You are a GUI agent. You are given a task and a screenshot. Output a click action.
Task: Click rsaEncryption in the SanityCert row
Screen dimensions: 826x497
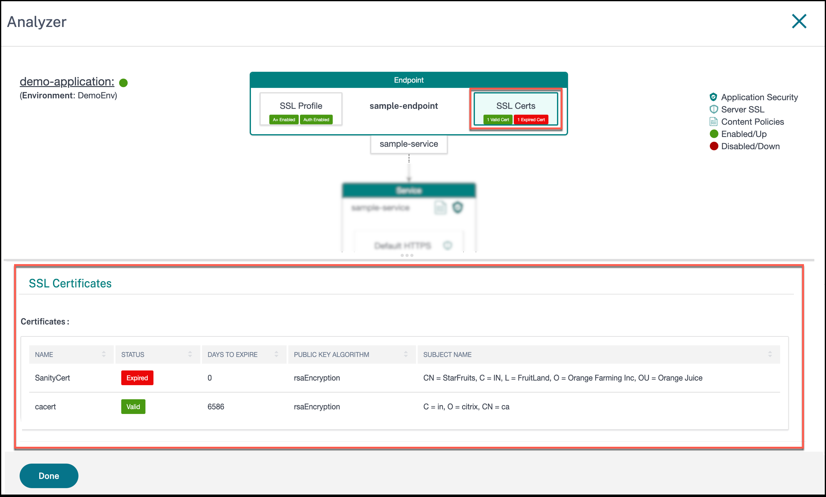317,378
